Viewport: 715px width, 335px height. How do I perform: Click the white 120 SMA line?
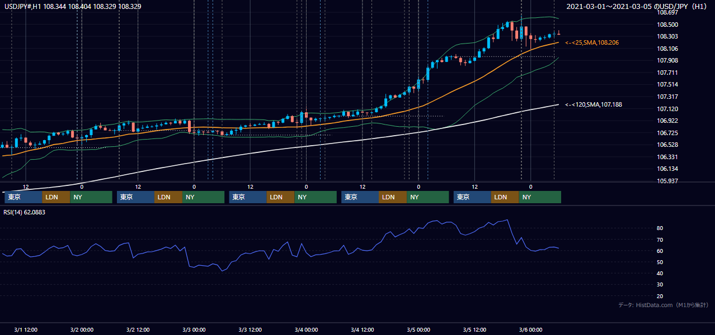point(280,149)
